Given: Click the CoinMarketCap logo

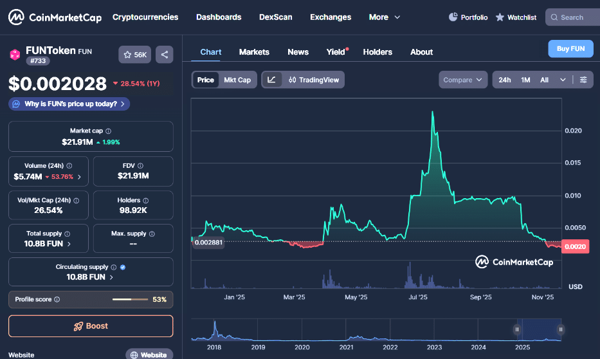Looking at the screenshot, I should (55, 17).
